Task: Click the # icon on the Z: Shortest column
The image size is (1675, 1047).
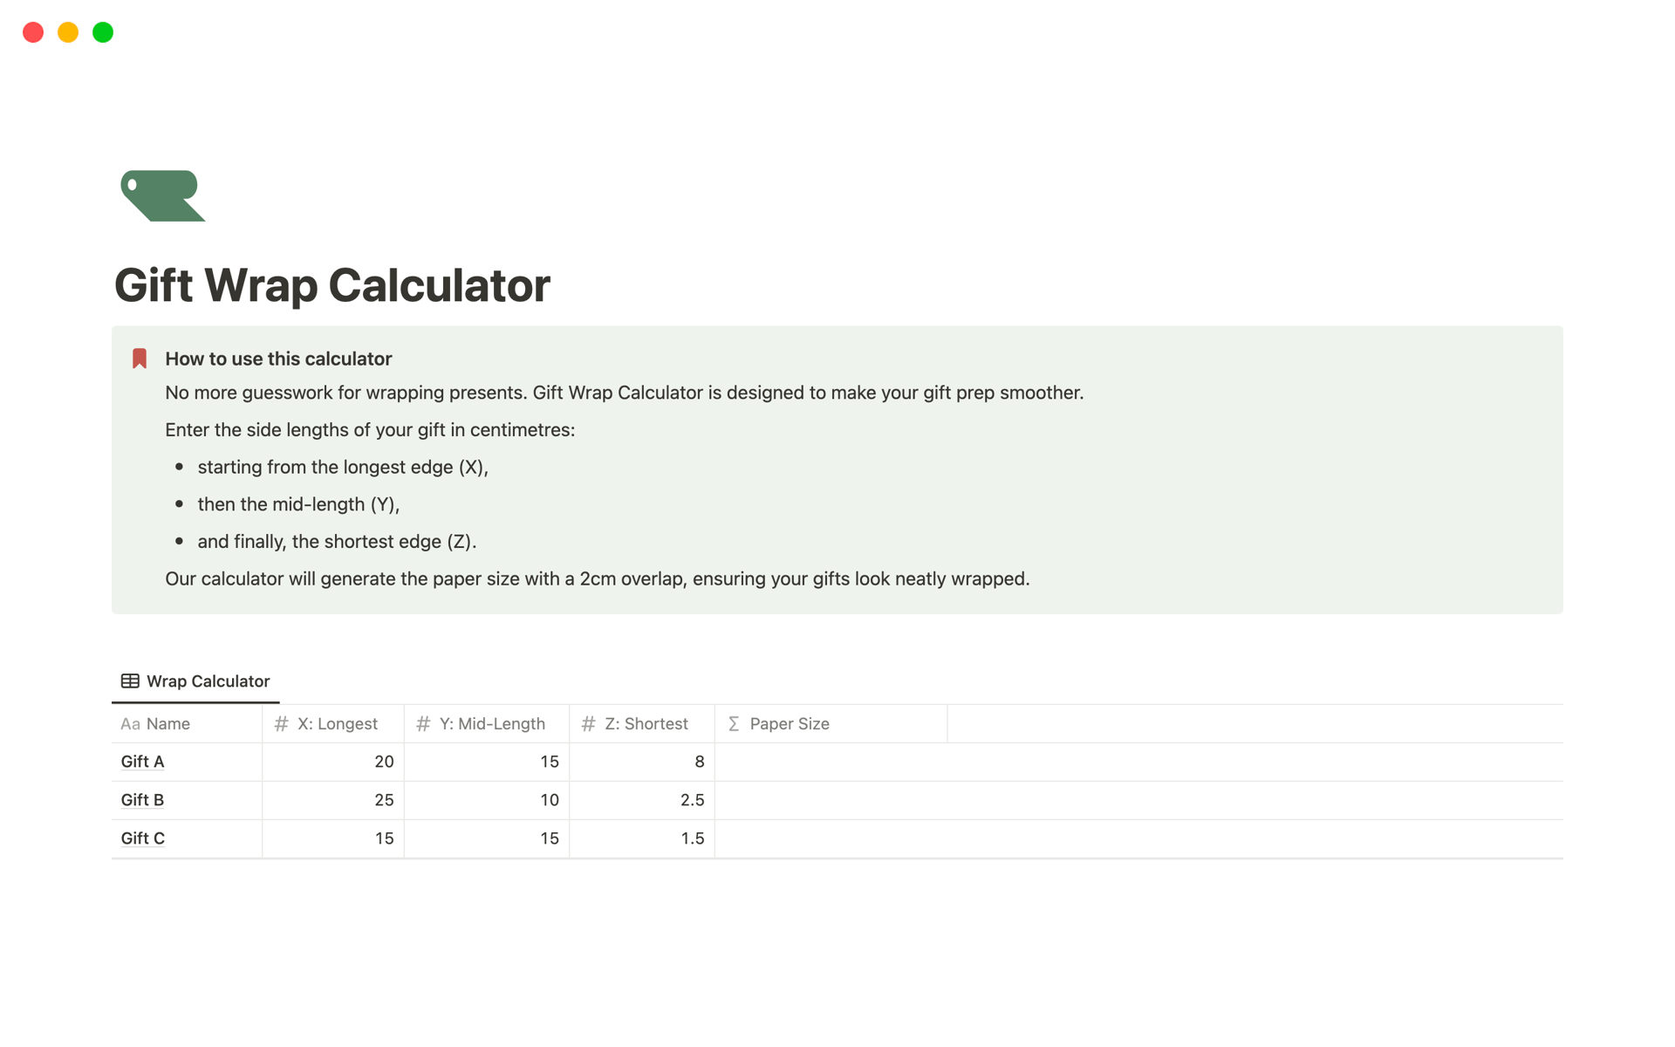Action: click(x=587, y=723)
